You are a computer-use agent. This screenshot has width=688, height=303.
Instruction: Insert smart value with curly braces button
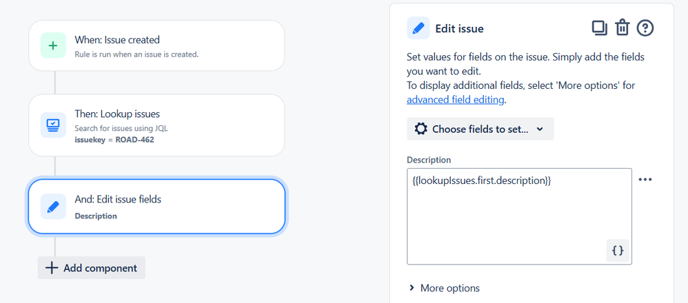(x=618, y=251)
